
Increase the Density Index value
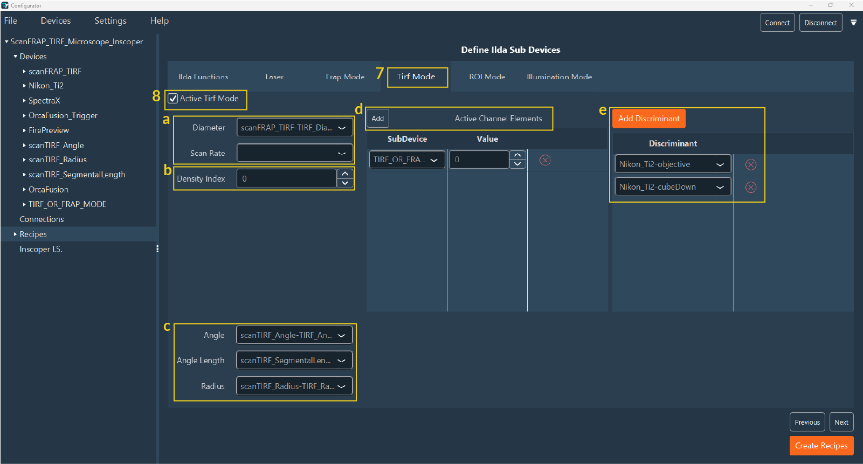pos(345,174)
